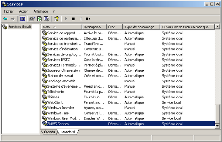Click the gear icon of Spouleur d'impression

click(44, 70)
